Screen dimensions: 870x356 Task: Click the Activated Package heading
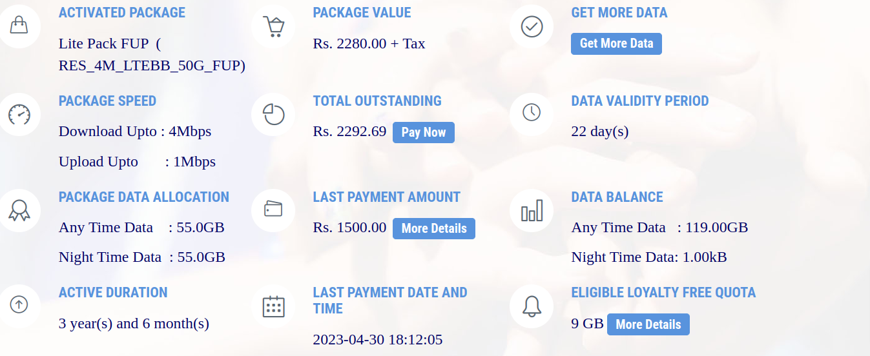click(x=122, y=12)
